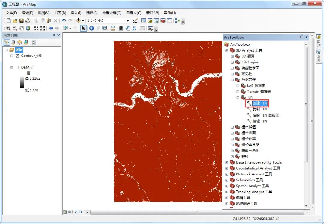This screenshot has height=224, width=324.
Task: Switch to List By Drawing Order view
Action: pyautogui.click(x=7, y=42)
